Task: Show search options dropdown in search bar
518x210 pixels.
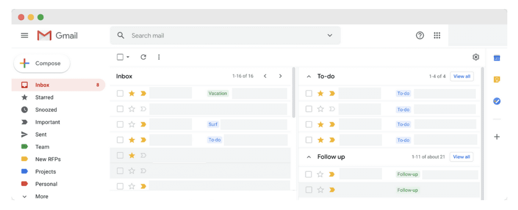Action: coord(330,36)
